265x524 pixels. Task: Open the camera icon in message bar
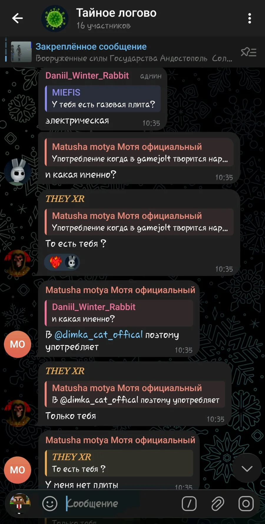[246, 503]
